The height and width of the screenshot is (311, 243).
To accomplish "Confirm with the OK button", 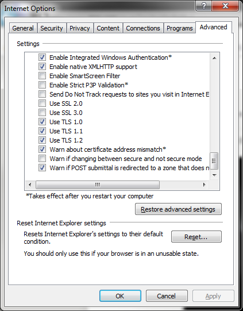I will 120,296.
